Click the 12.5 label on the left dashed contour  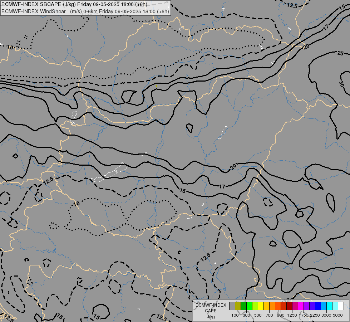coord(48,181)
